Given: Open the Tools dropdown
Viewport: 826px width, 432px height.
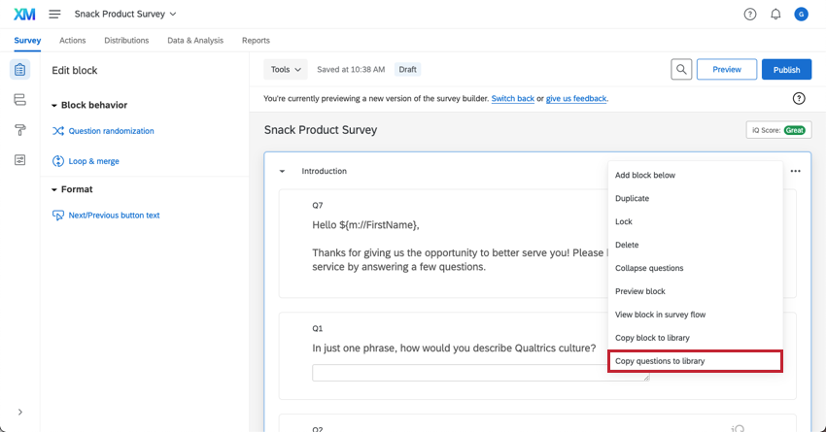Looking at the screenshot, I should pyautogui.click(x=286, y=70).
